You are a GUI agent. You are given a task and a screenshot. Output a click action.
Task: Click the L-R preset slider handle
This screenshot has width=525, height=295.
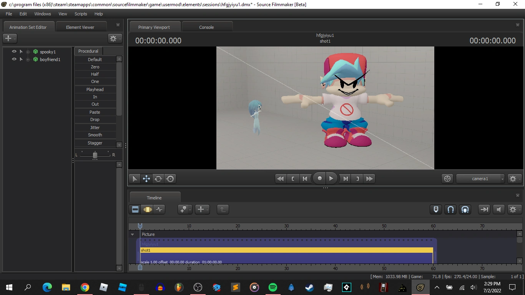click(x=95, y=155)
